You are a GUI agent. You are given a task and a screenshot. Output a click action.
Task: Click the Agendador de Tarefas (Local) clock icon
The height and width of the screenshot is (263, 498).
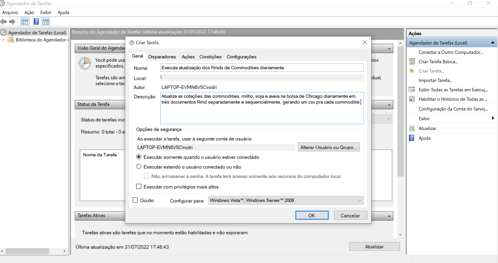[x=3, y=33]
